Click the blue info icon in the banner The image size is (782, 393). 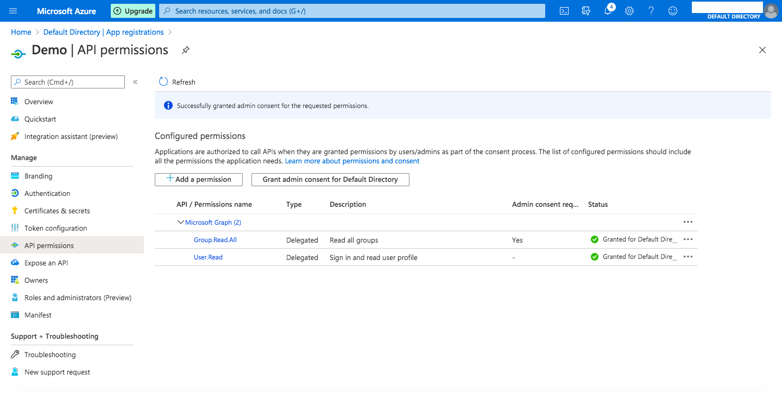[x=168, y=105]
